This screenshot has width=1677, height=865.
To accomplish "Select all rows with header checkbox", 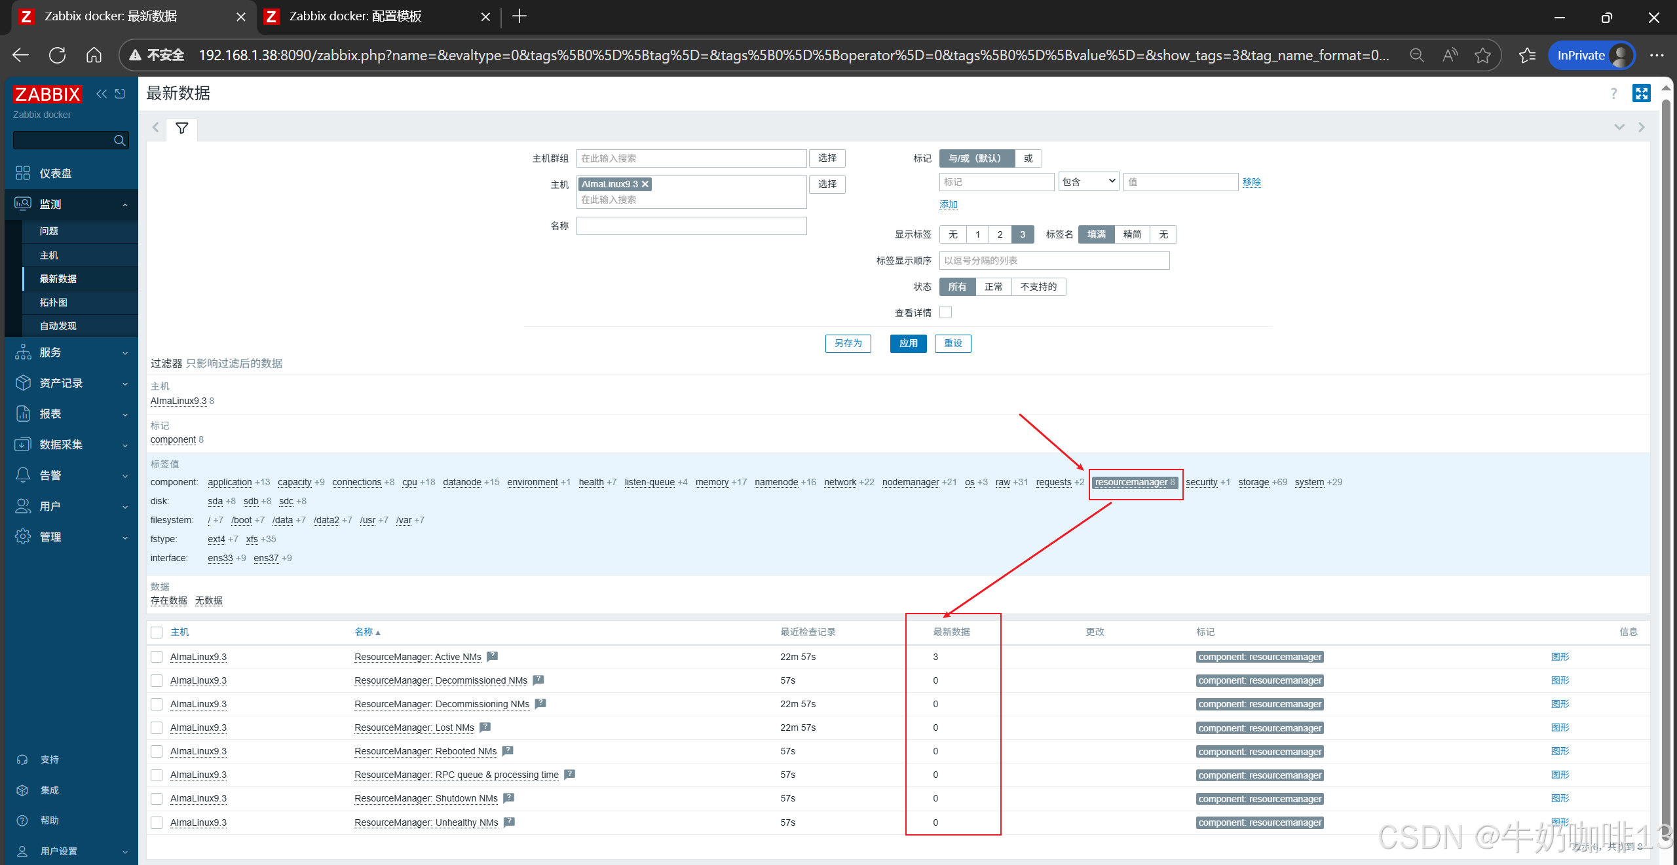I will click(x=157, y=632).
